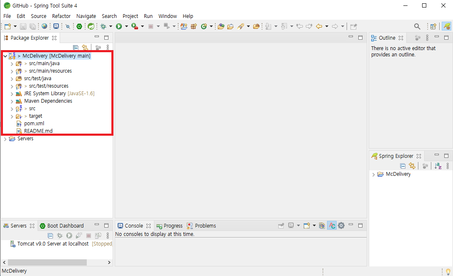Click the New Java Class icon
453x276 pixels.
tap(204, 26)
